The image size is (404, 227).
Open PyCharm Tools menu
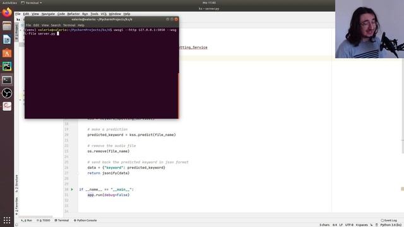(94, 14)
